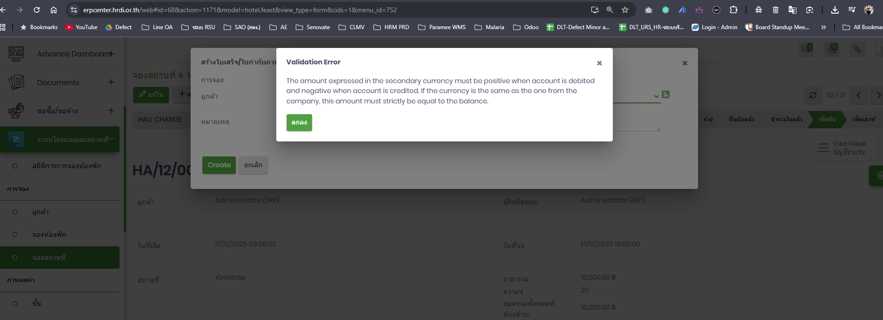This screenshot has height=320, width=883.
Task: Open ลูกค้า customer menu item
Action: coord(40,212)
